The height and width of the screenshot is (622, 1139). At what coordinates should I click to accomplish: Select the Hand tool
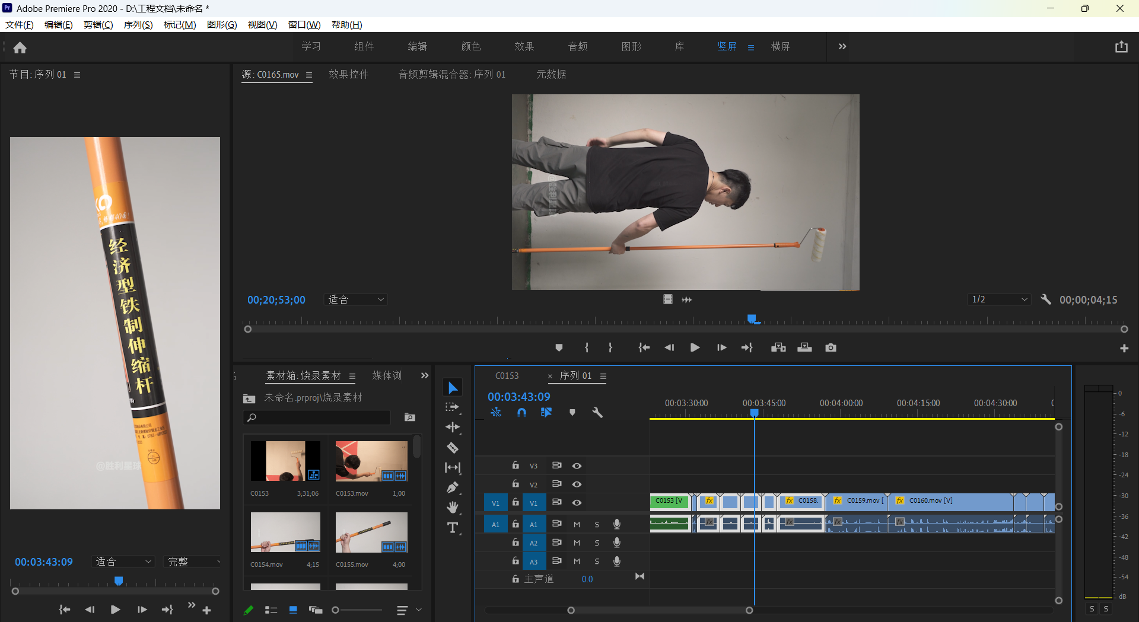[x=453, y=507]
